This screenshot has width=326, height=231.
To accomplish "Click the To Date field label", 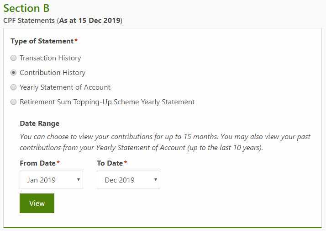I will [x=110, y=163].
